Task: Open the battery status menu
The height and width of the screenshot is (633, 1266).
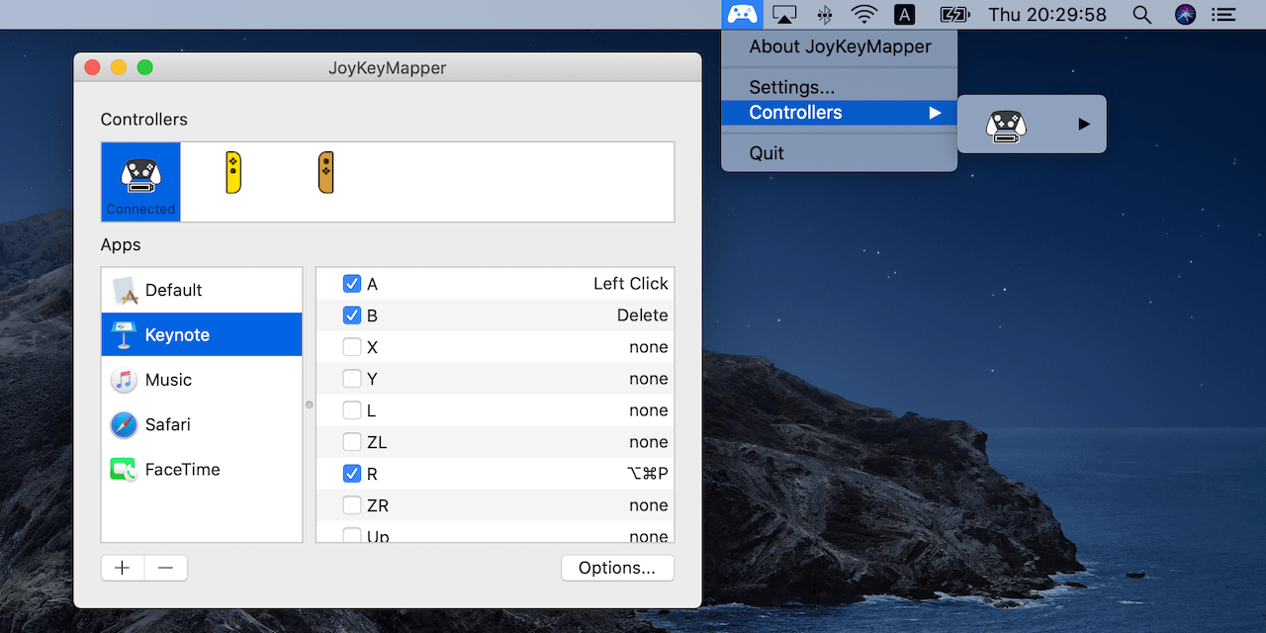Action: pyautogui.click(x=954, y=14)
